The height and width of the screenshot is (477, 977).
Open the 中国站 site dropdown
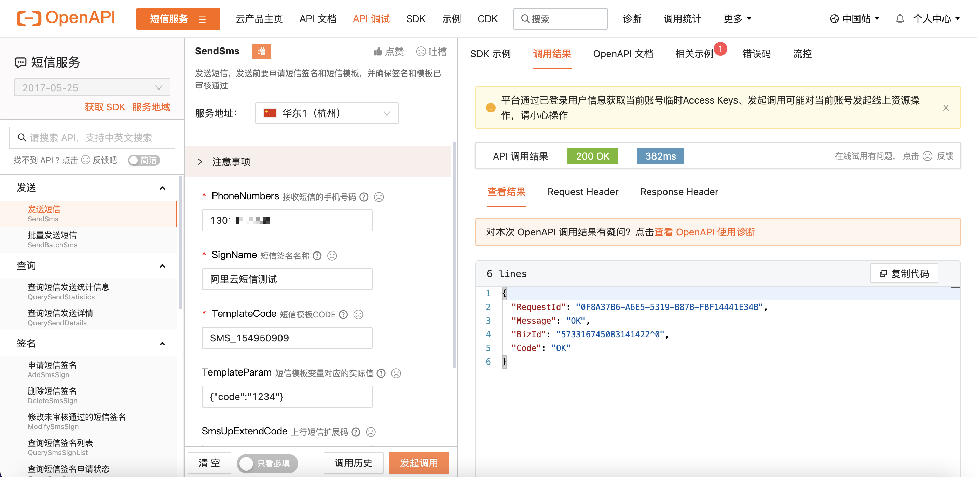[855, 19]
